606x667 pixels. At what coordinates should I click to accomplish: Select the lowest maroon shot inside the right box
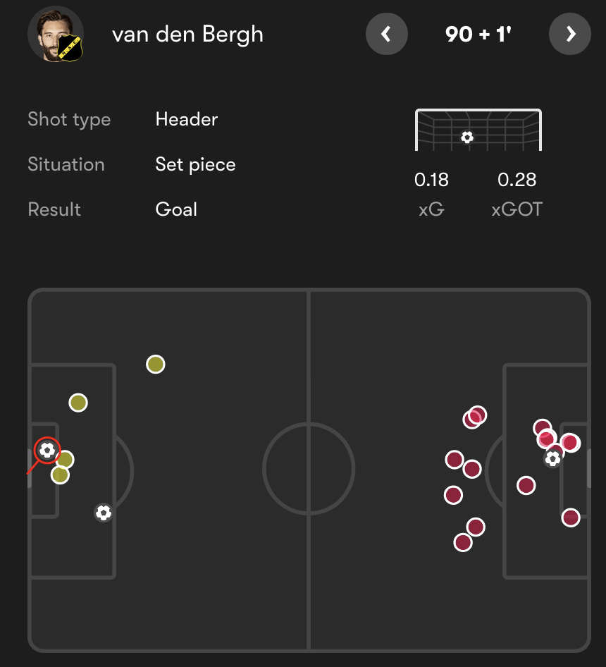pyautogui.click(x=570, y=518)
